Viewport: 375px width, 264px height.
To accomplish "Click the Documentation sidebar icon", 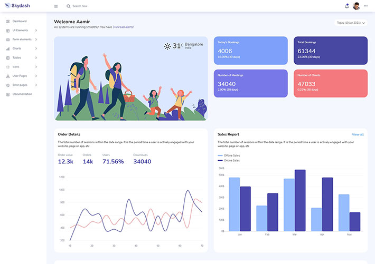I will [7, 94].
